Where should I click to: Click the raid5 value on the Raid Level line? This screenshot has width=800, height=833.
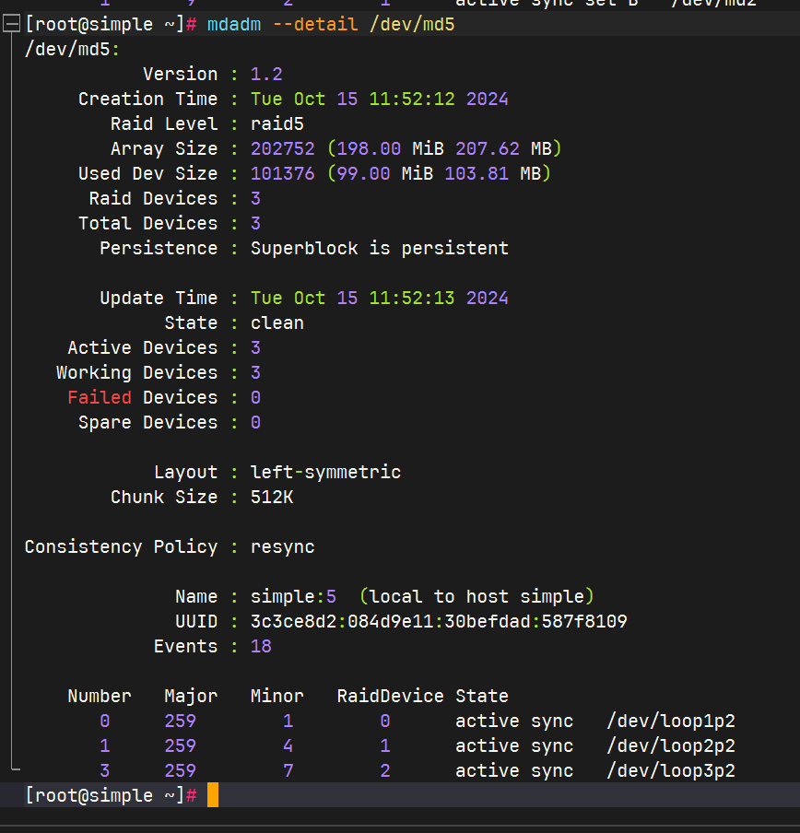(x=278, y=123)
